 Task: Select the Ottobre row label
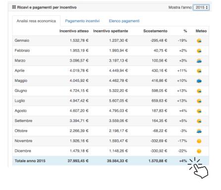pyautogui.click(x=21, y=131)
